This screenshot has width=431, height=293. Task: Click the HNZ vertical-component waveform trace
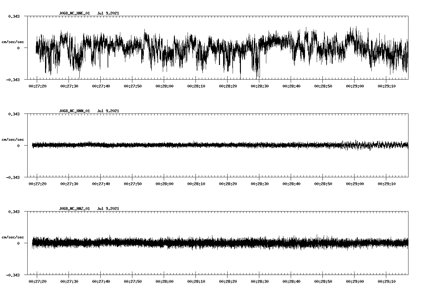(x=220, y=243)
